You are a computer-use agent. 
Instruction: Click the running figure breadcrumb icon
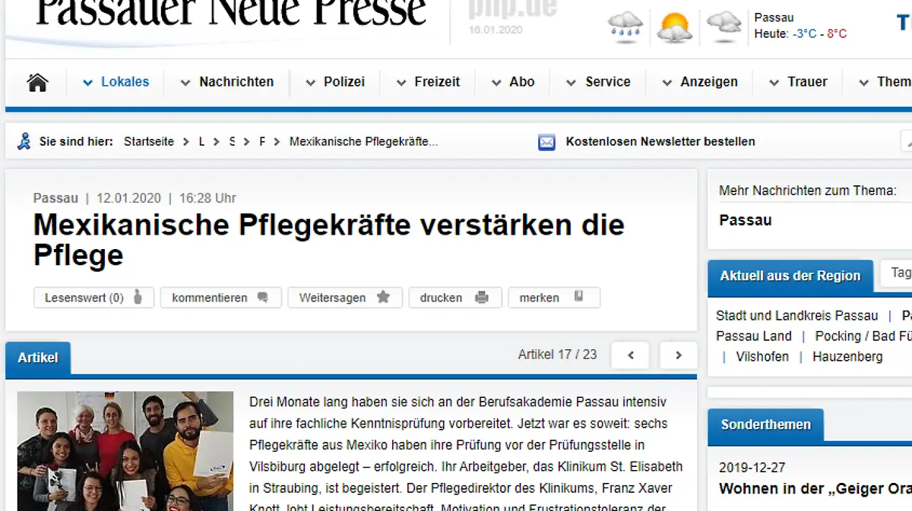click(x=24, y=141)
